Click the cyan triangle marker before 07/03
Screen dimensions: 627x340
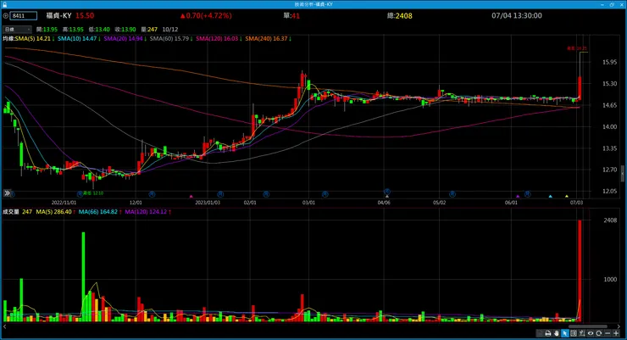[x=550, y=197]
